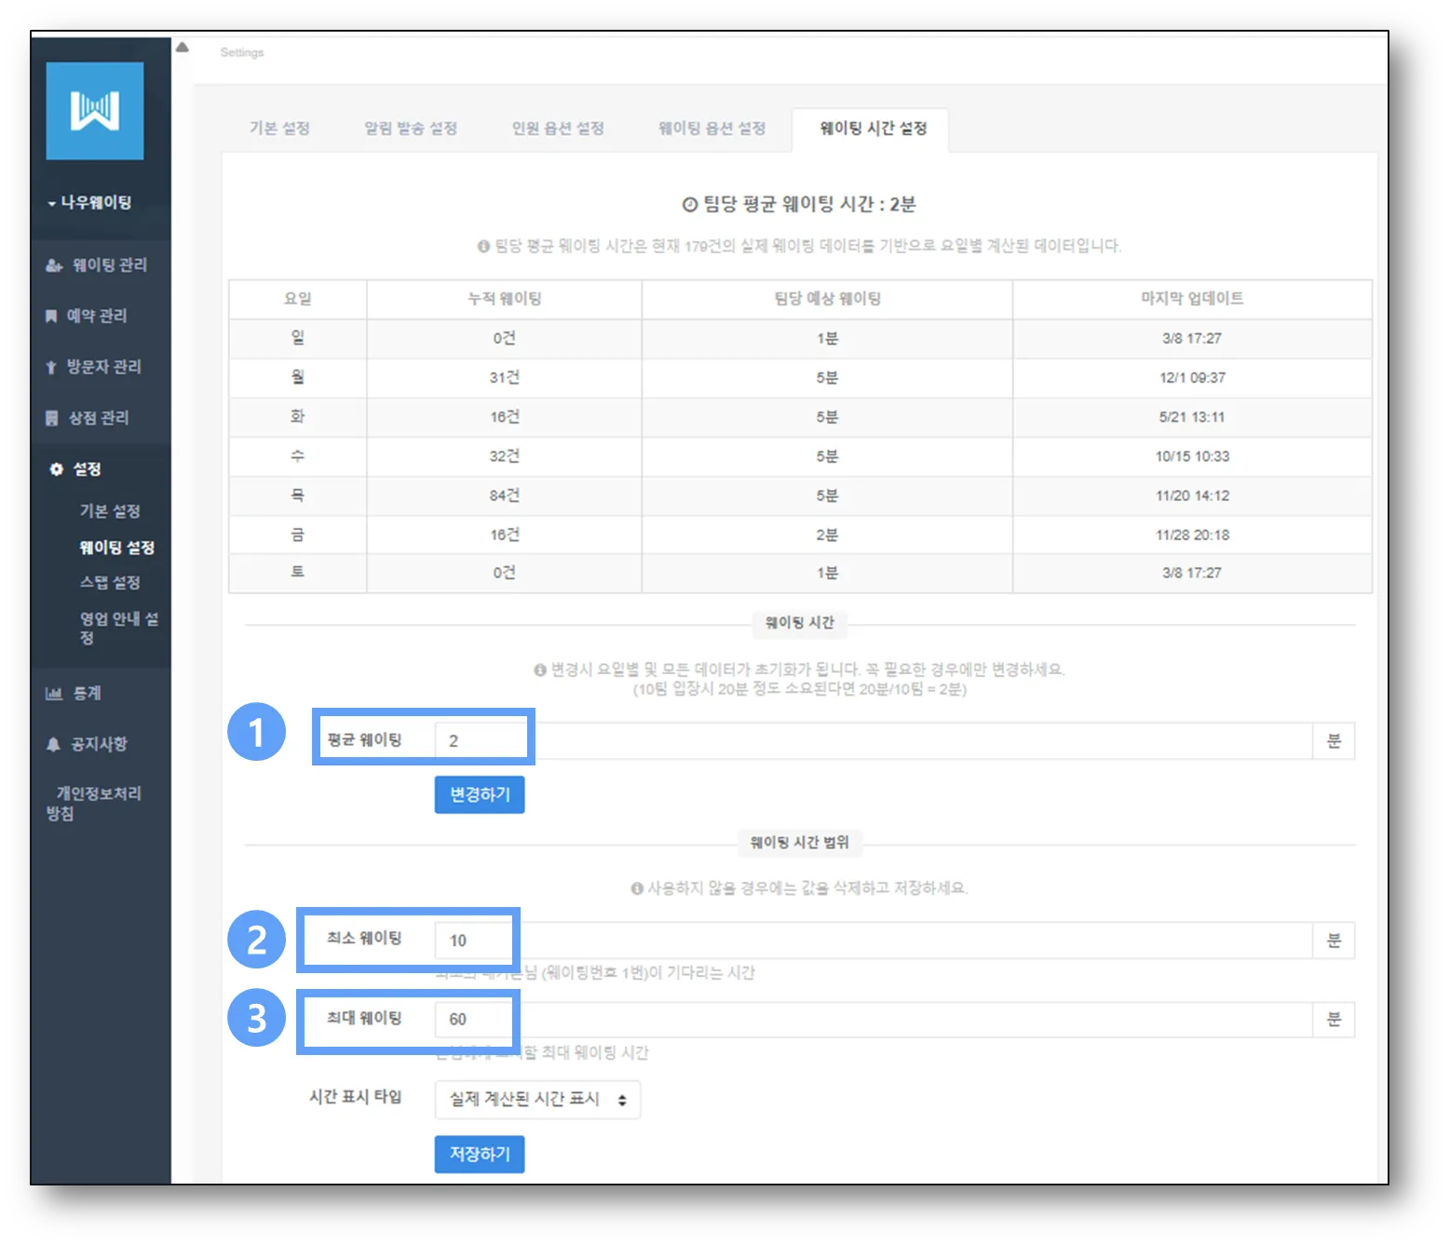Click the 11/28 20:18 update time
This screenshot has width=1450, height=1246.
(1192, 535)
